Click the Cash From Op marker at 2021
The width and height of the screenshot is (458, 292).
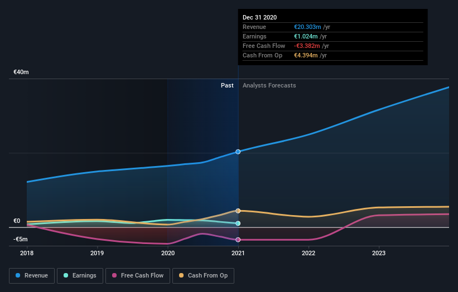(238, 211)
